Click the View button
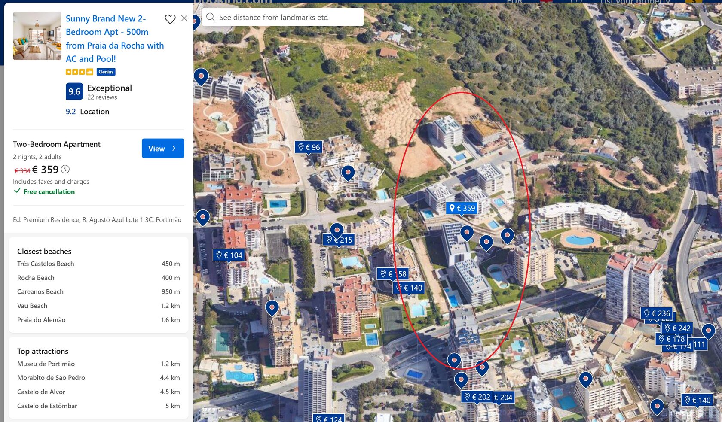This screenshot has width=722, height=422. pyautogui.click(x=163, y=148)
